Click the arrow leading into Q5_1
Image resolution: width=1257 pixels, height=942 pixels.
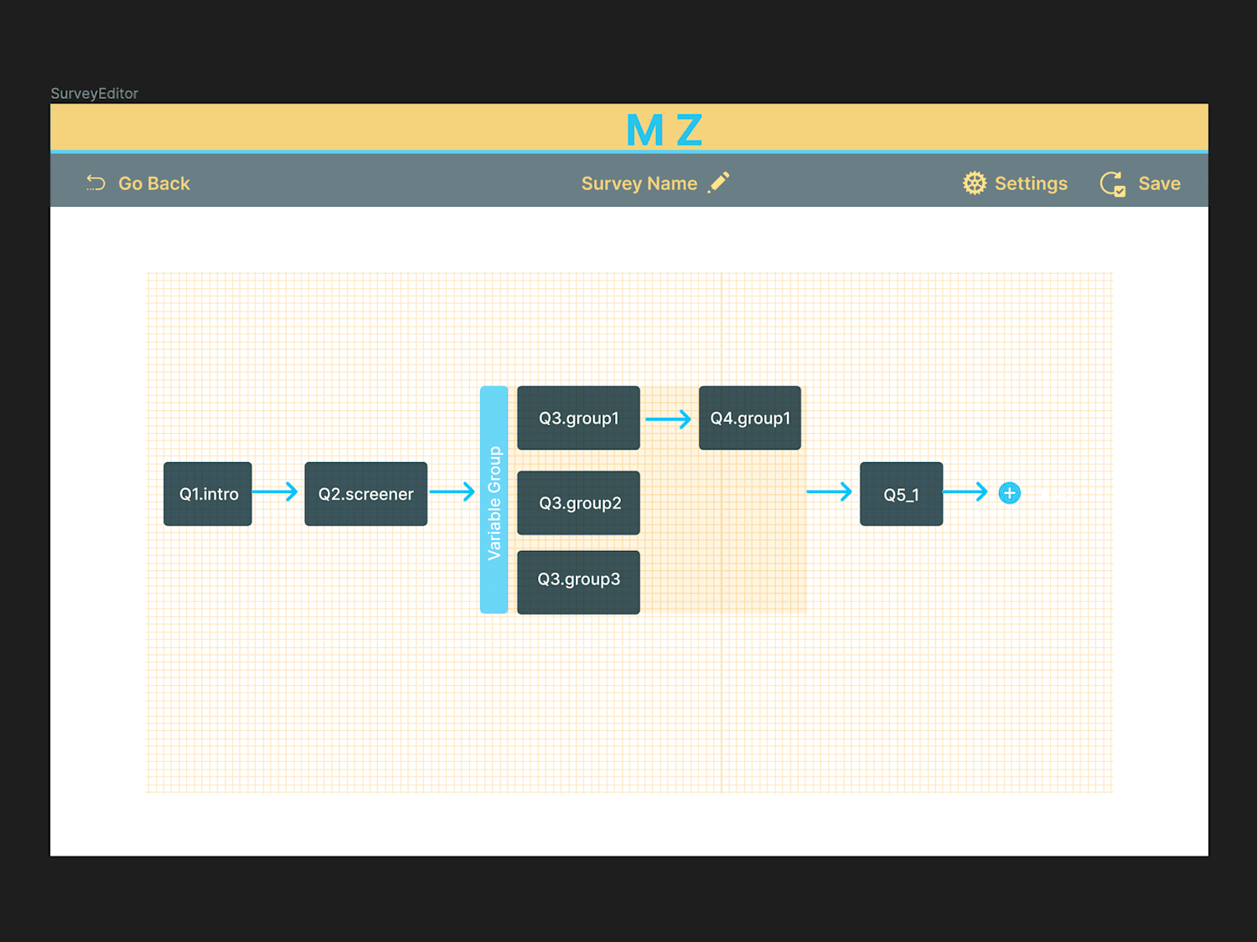click(830, 492)
